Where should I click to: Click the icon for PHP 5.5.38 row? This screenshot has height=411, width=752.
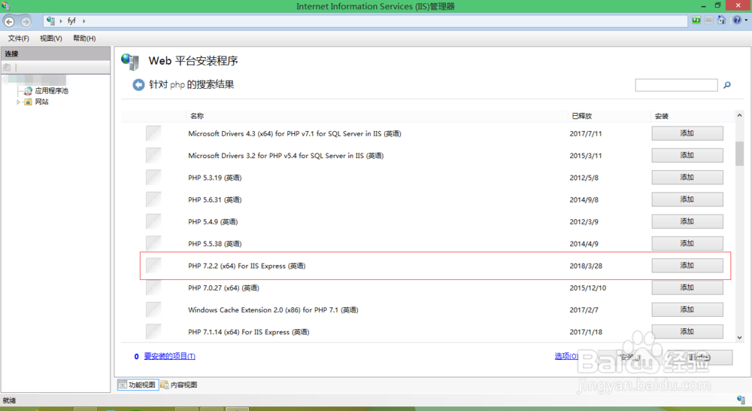click(x=153, y=243)
